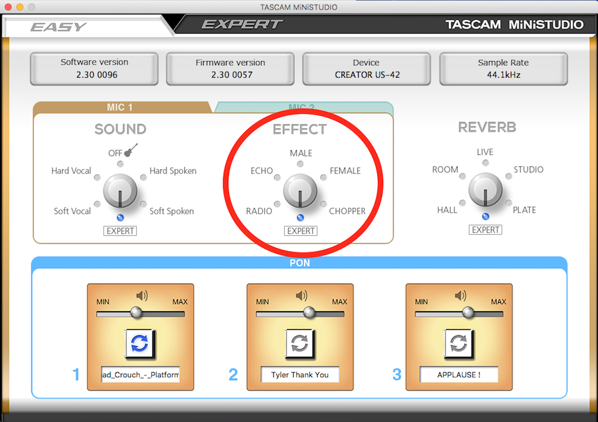Click the REVERB section heading
This screenshot has height=422, width=598.
click(x=487, y=127)
